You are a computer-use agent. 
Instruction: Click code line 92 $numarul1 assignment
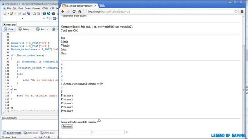click(x=31, y=43)
